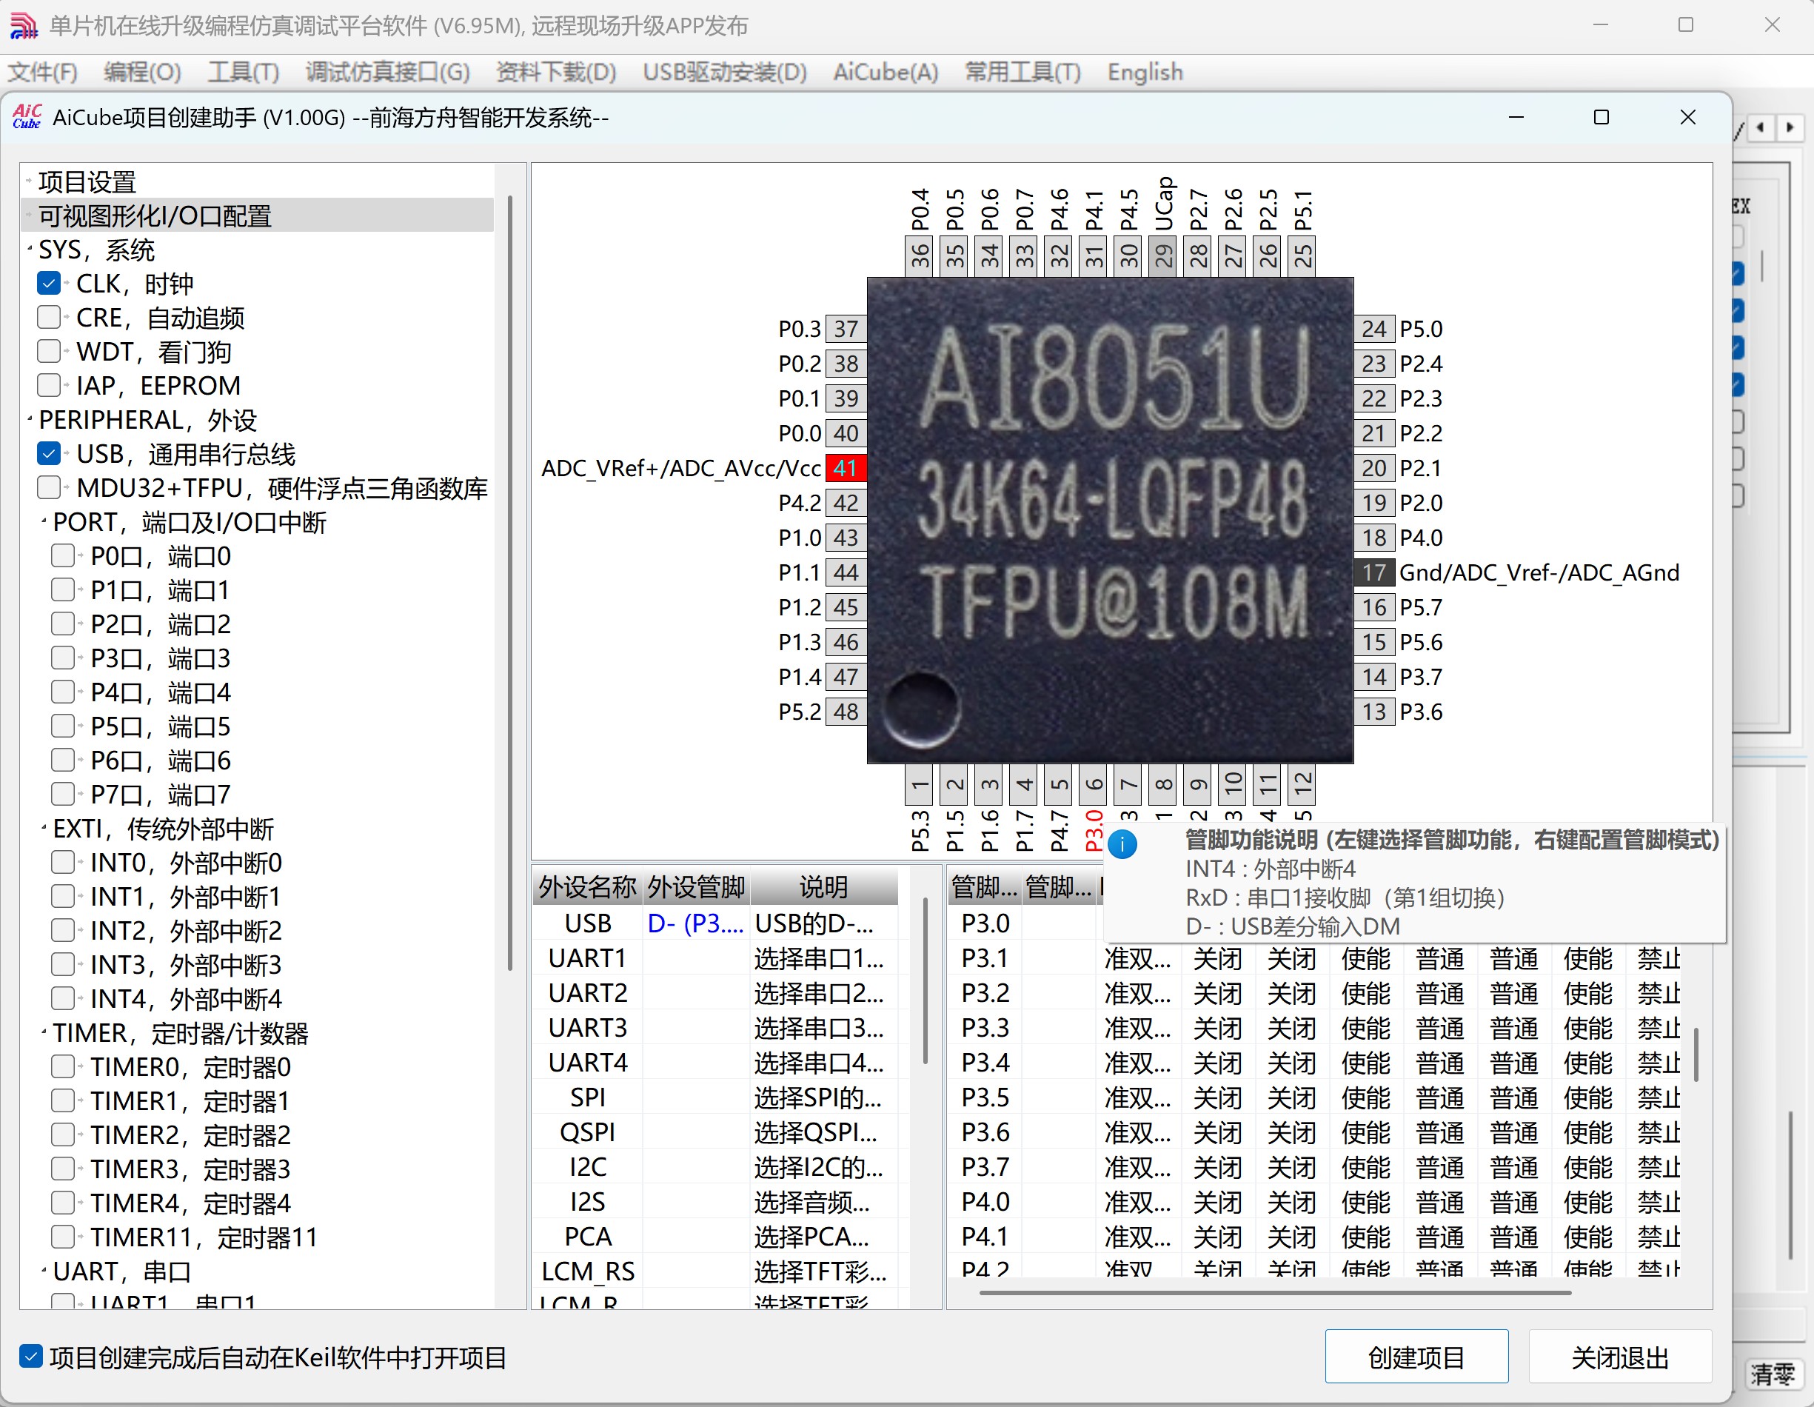Open the 调试仿真接口(G) menu
The image size is (1814, 1407).
pyautogui.click(x=387, y=73)
